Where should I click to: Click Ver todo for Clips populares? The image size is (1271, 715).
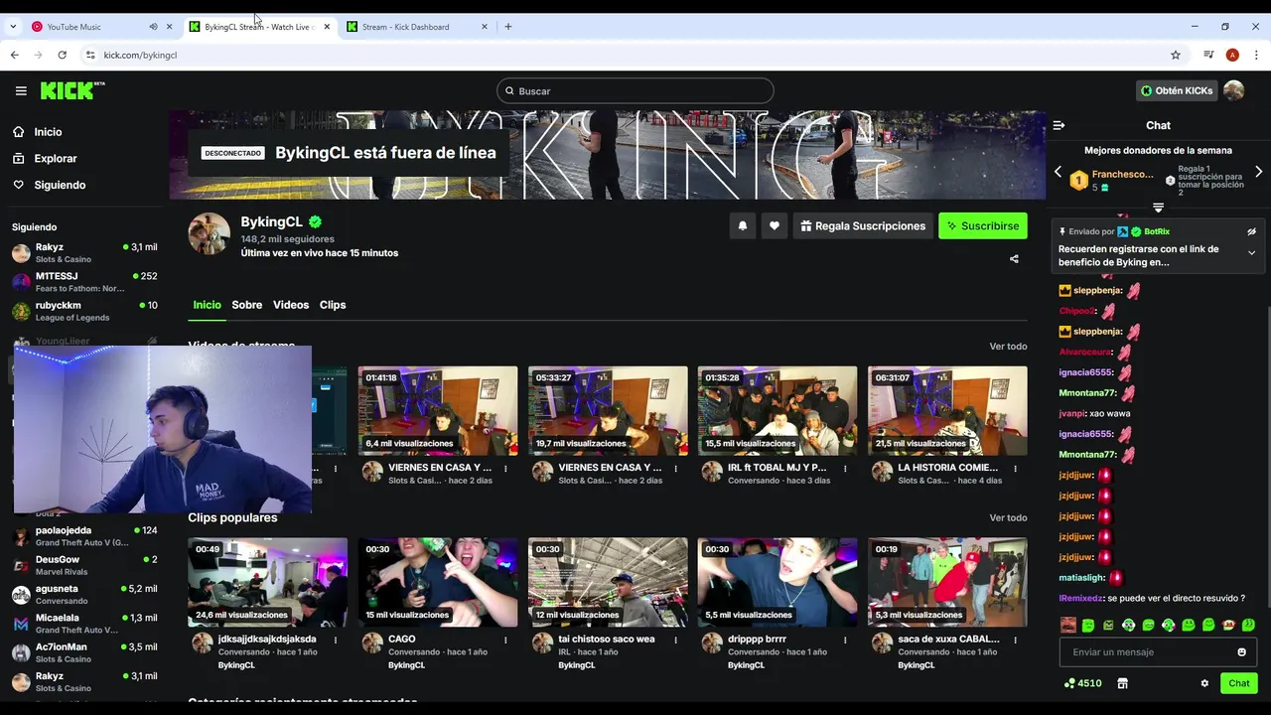pos(1008,518)
